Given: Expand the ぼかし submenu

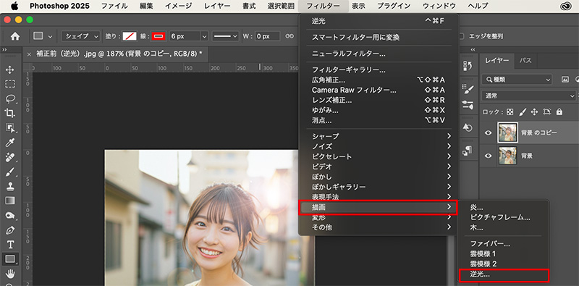Looking at the screenshot, I should [379, 176].
